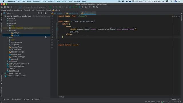Viewport: 183px width, 103px height.
Task: Open the Wi-Fi menu bar icon
Action: click(133, 1)
